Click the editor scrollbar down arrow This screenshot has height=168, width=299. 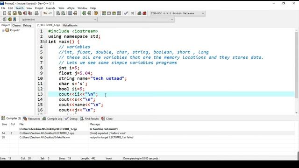click(296, 112)
